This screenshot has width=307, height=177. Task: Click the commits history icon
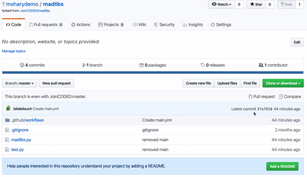click(x=22, y=65)
